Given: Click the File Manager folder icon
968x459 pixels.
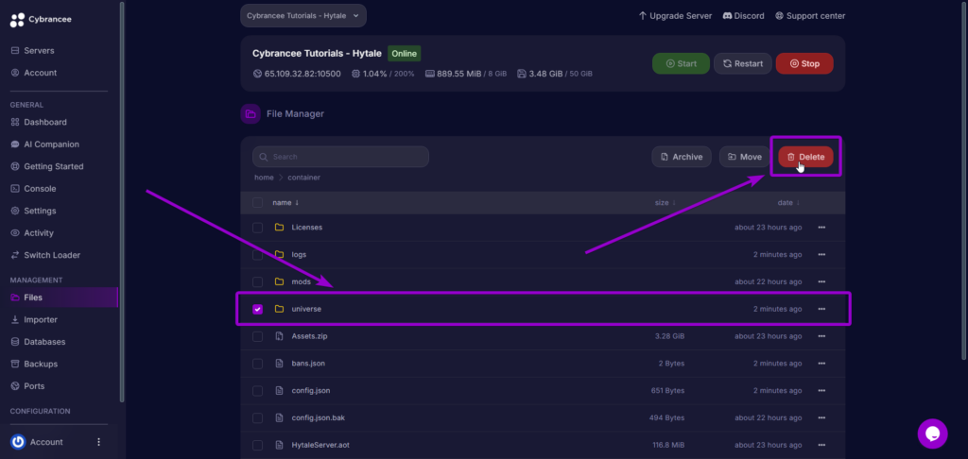Looking at the screenshot, I should pos(251,114).
